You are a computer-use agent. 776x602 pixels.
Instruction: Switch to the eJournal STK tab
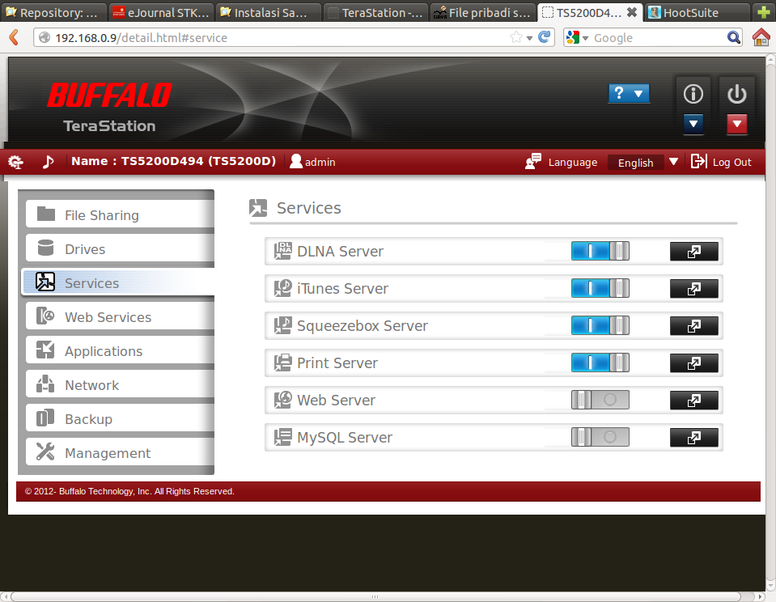point(161,12)
